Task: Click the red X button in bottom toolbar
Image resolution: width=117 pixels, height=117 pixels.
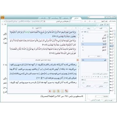Action: (x=50, y=91)
